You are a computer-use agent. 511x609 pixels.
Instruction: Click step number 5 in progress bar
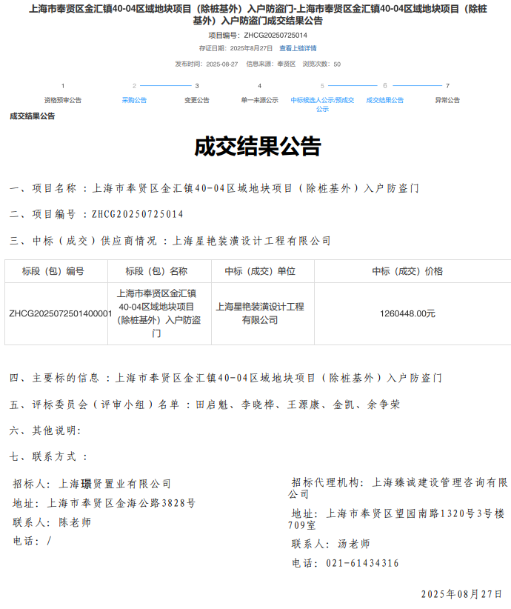pos(322,86)
